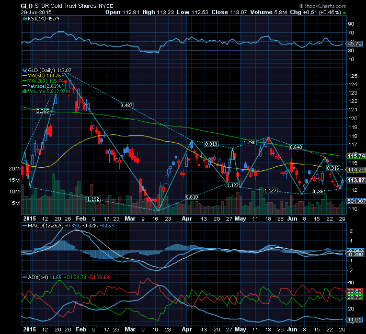366x334 pixels.
Task: Click the 0.487 retrace ratio label
Action: coord(127,106)
